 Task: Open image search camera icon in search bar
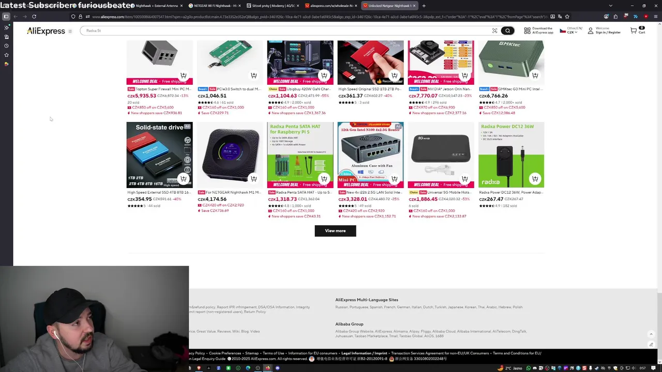click(494, 30)
